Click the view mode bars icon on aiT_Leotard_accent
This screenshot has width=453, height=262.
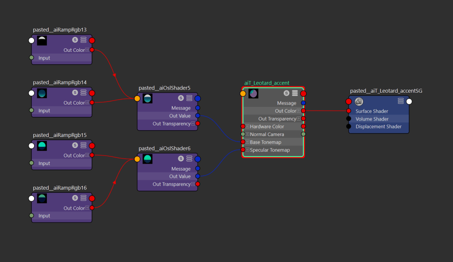[295, 93]
